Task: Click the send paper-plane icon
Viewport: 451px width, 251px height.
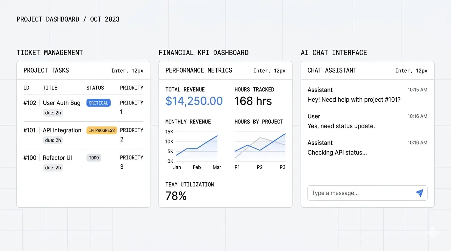Action: pyautogui.click(x=420, y=193)
